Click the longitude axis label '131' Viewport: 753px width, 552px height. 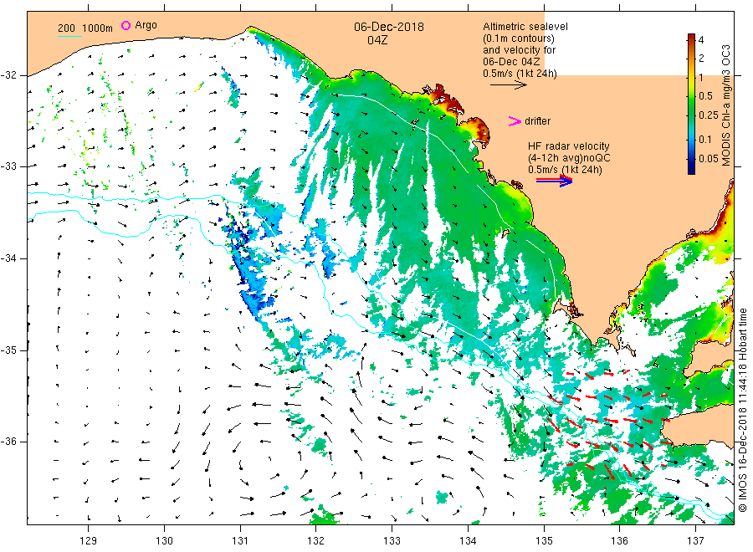pyautogui.click(x=240, y=541)
